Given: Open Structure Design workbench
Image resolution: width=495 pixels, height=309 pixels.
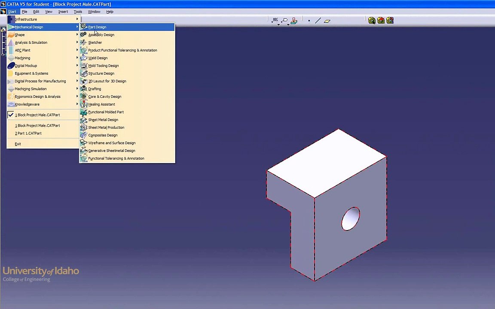Looking at the screenshot, I should (x=127, y=73).
